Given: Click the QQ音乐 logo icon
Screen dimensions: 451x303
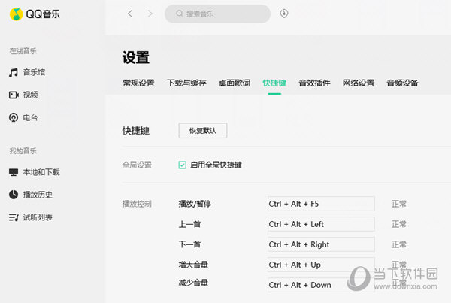Looking at the screenshot, I should [x=16, y=14].
